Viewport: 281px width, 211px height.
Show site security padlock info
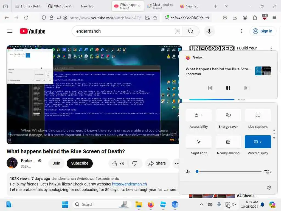pyautogui.click(x=52, y=18)
